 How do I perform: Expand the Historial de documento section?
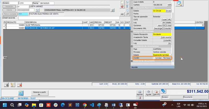132,61
